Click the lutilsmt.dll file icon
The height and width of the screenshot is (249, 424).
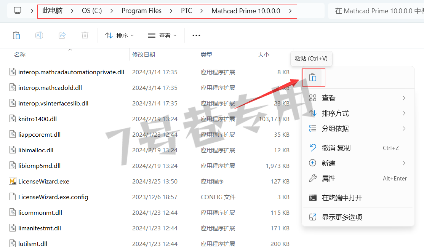click(x=13, y=244)
